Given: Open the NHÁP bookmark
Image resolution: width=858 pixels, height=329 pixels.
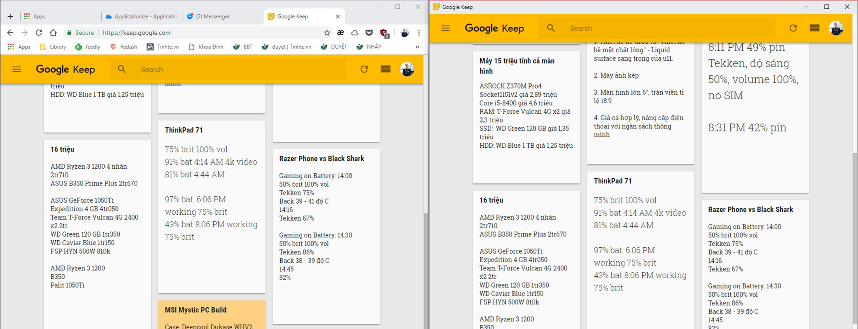Looking at the screenshot, I should click(x=369, y=47).
